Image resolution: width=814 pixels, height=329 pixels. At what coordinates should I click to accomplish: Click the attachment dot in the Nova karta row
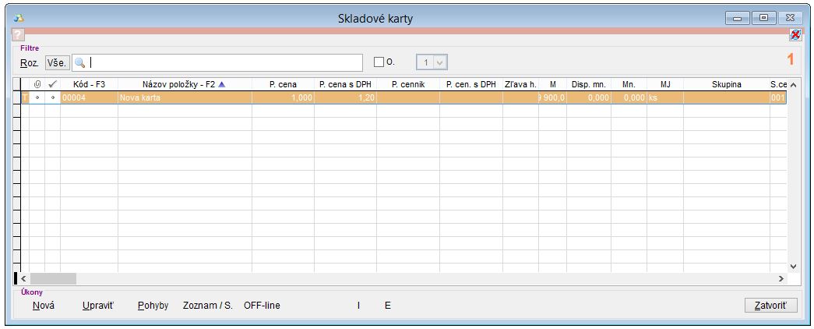coord(37,98)
